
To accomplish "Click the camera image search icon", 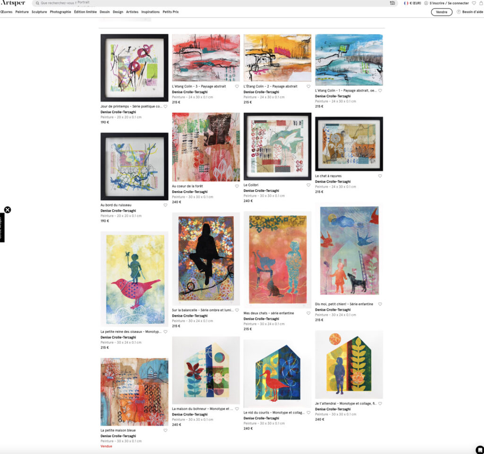I will (x=392, y=3).
